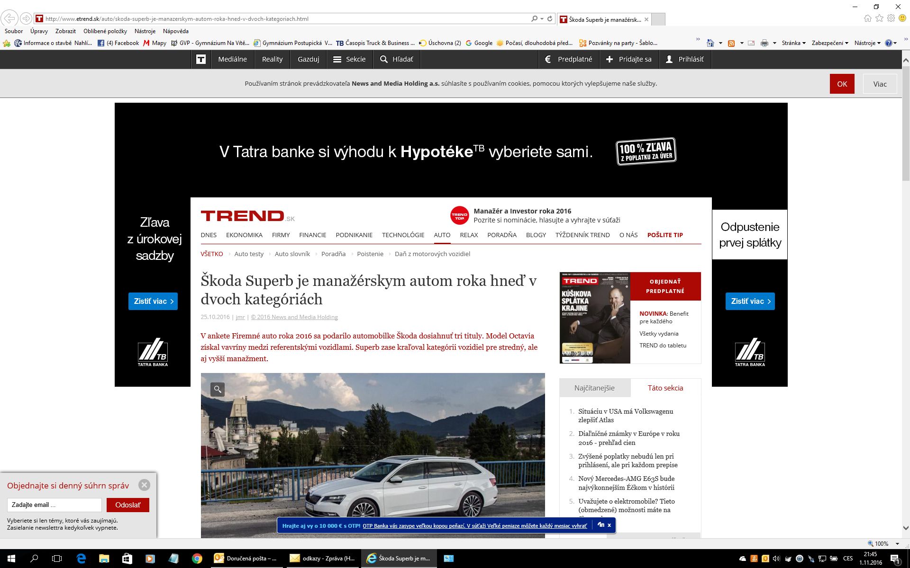Open the AUTO navigation section
Viewport: 910px width, 568px height.
pos(442,235)
